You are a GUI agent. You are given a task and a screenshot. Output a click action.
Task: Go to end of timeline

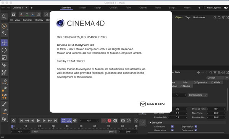[x=55, y=121]
